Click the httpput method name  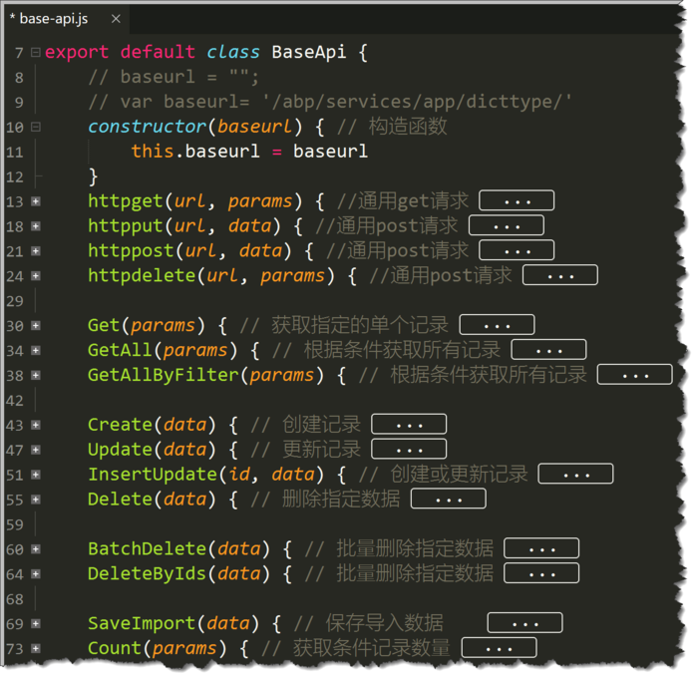[126, 226]
